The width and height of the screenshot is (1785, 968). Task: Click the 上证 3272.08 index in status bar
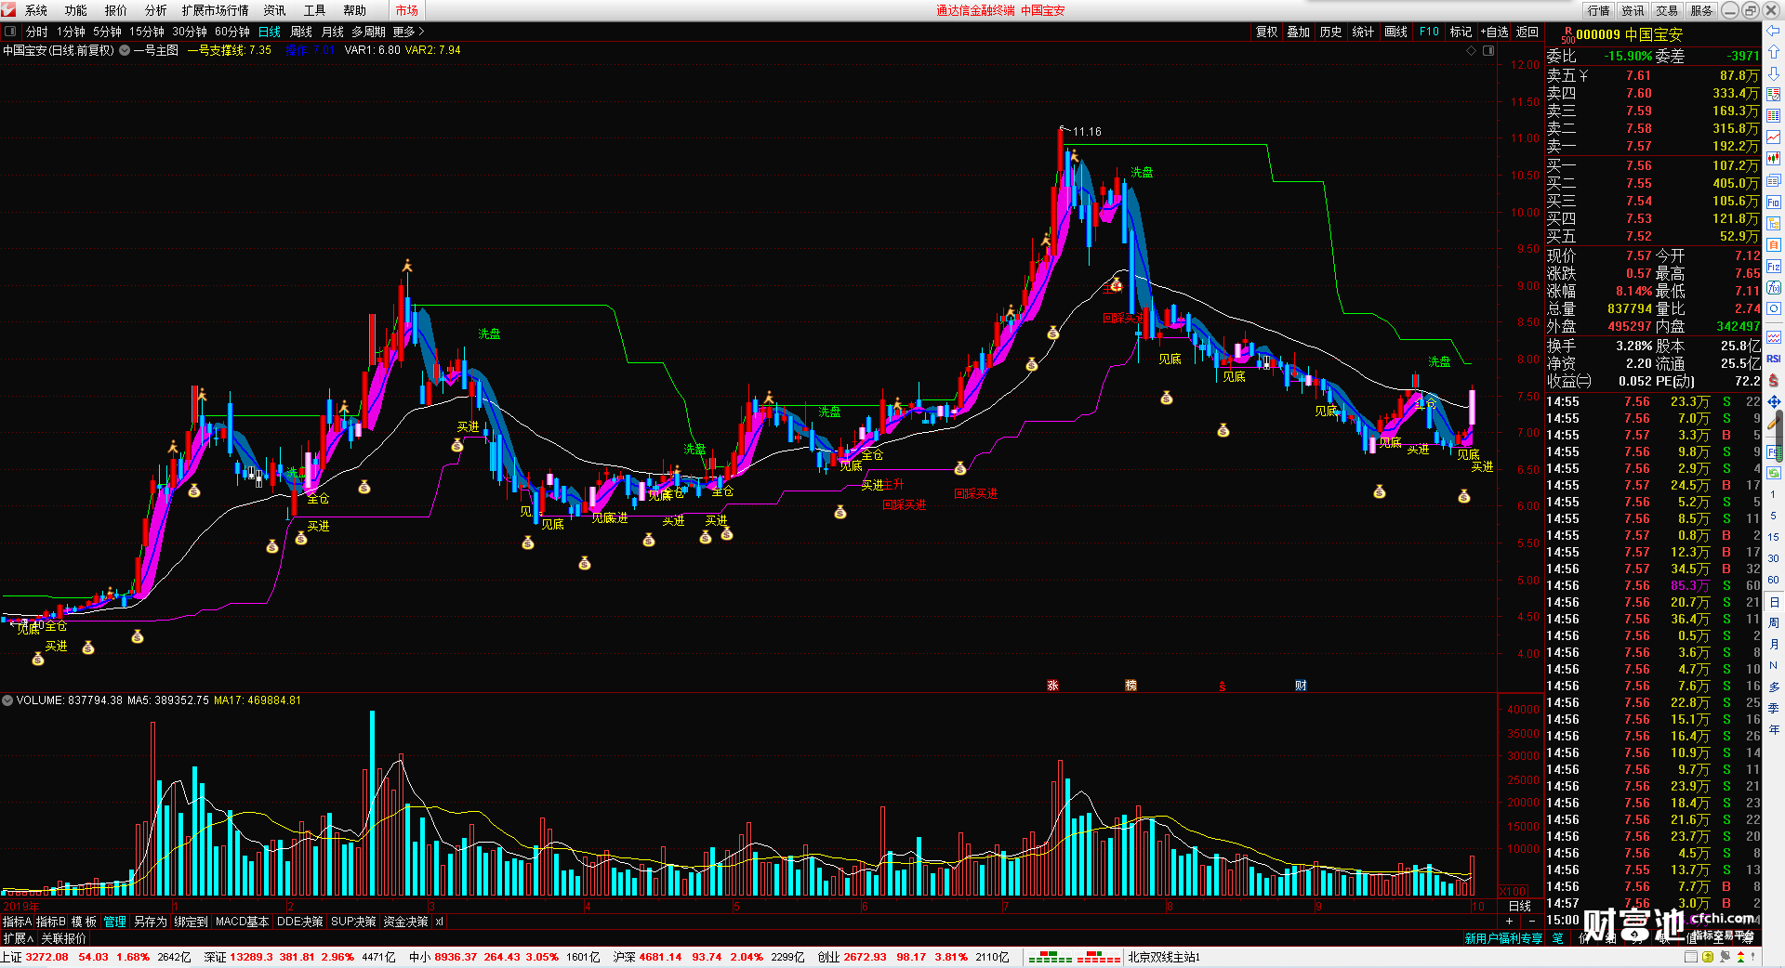[35, 957]
